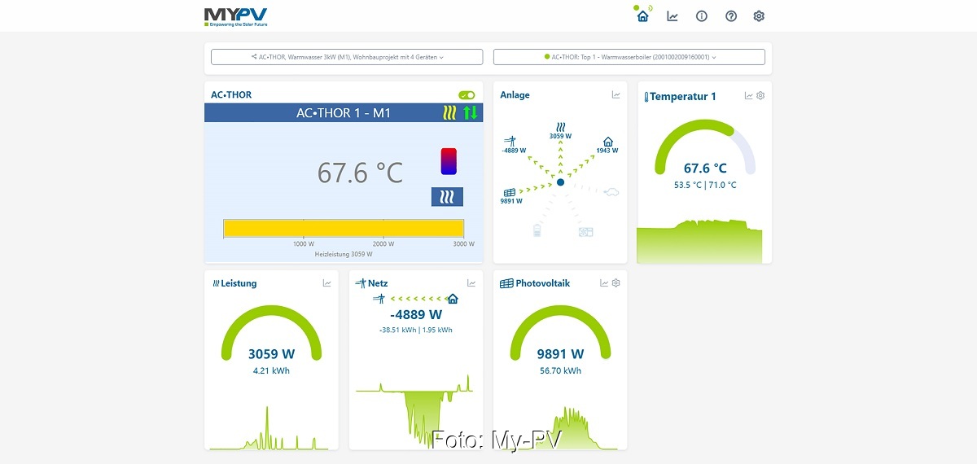
Task: Open the home dashboard icon in header
Action: (x=643, y=16)
